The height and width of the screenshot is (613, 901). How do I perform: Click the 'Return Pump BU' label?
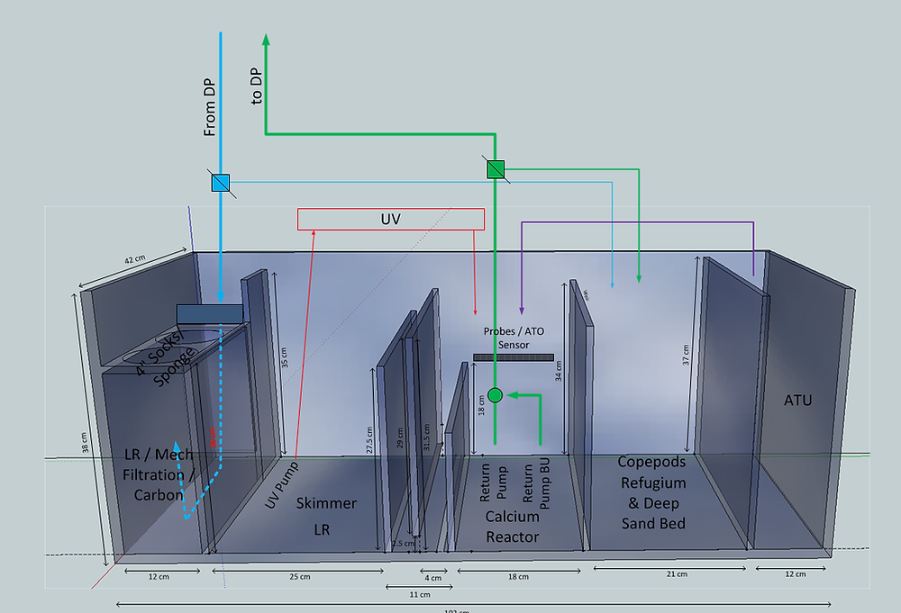point(536,483)
